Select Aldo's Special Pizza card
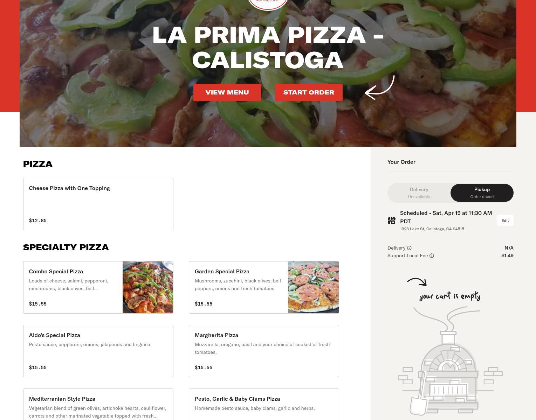This screenshot has height=420, width=536. coord(98,351)
